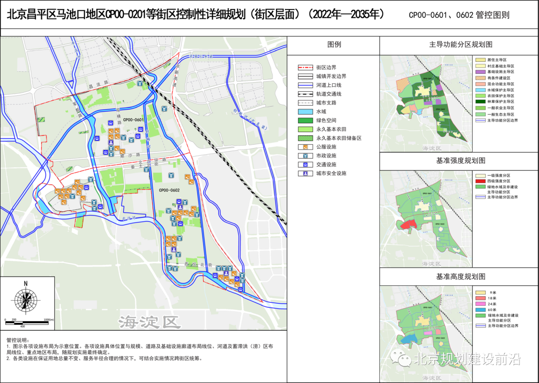Click the CP00-0602 label on main map
Viewport: 539px width, 383px height.
tap(169, 191)
